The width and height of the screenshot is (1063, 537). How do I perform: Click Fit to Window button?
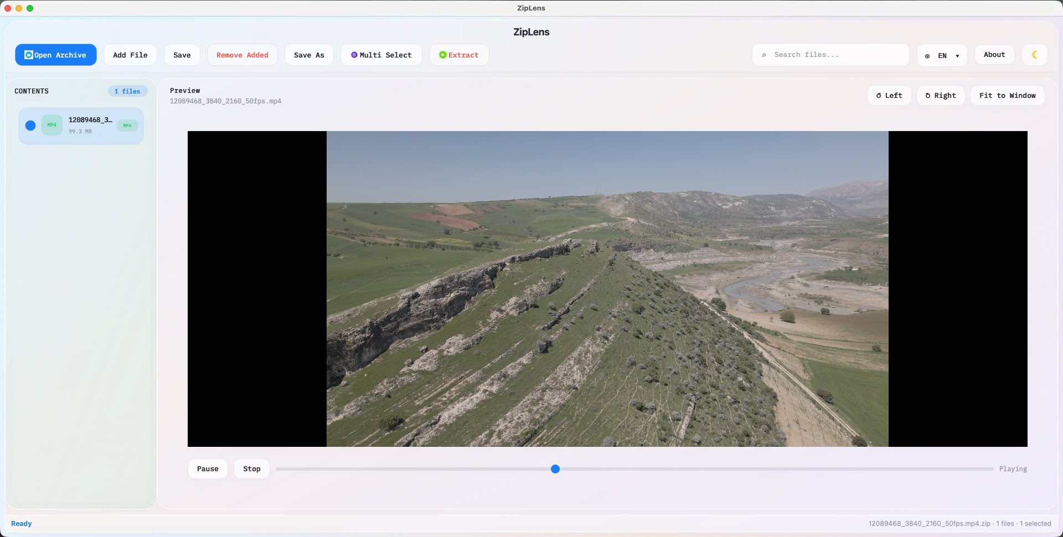point(1007,95)
